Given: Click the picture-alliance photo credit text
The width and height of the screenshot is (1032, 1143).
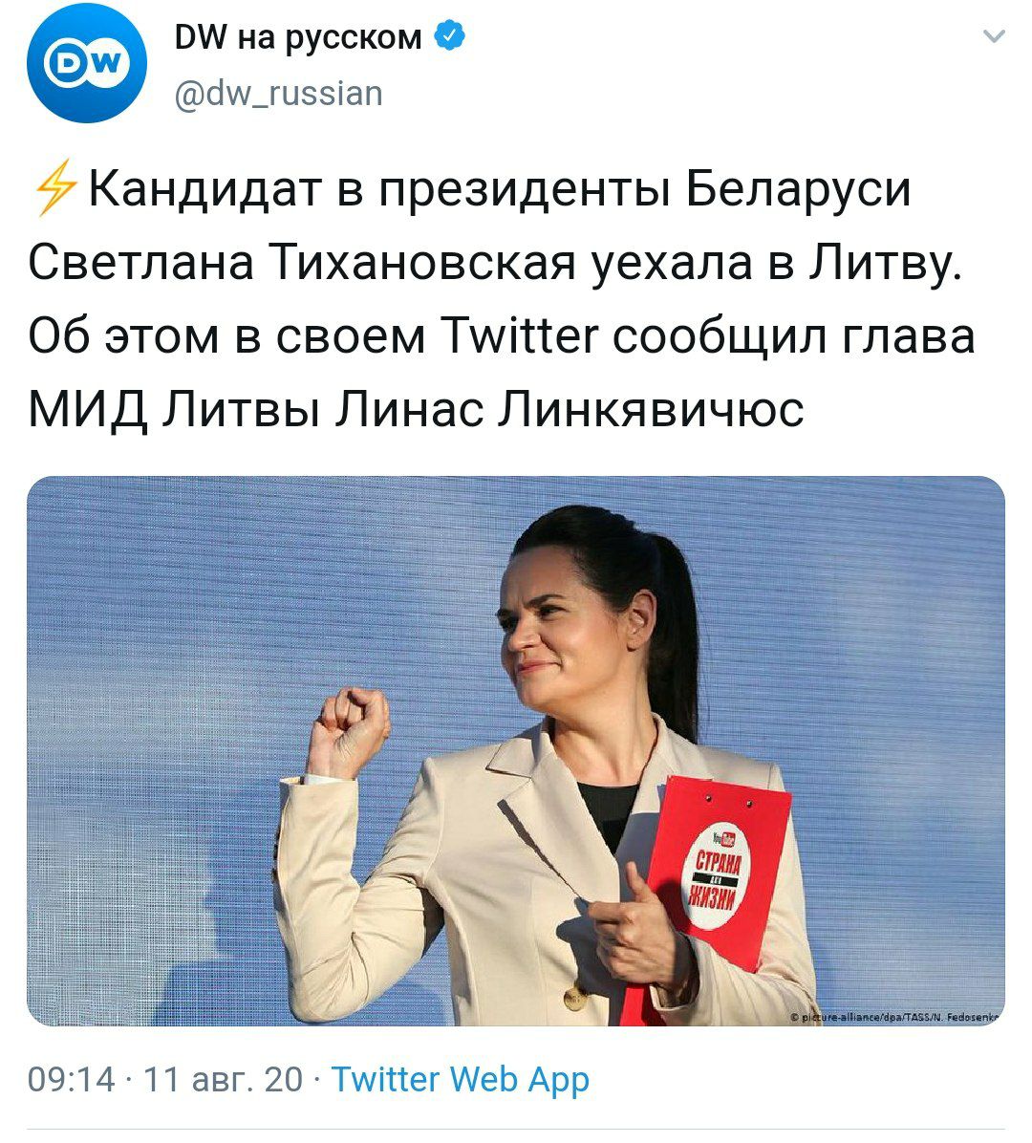Looking at the screenshot, I should (898, 1017).
